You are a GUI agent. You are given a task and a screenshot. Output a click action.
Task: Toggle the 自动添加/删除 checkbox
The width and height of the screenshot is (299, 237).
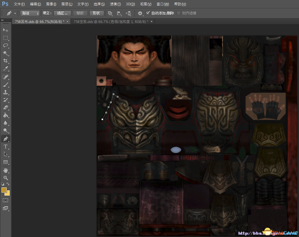pyautogui.click(x=148, y=13)
